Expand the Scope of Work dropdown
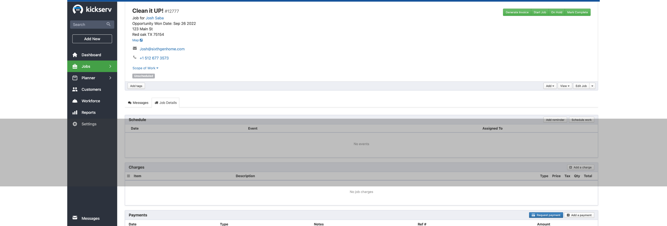The image size is (667, 226). pos(145,68)
